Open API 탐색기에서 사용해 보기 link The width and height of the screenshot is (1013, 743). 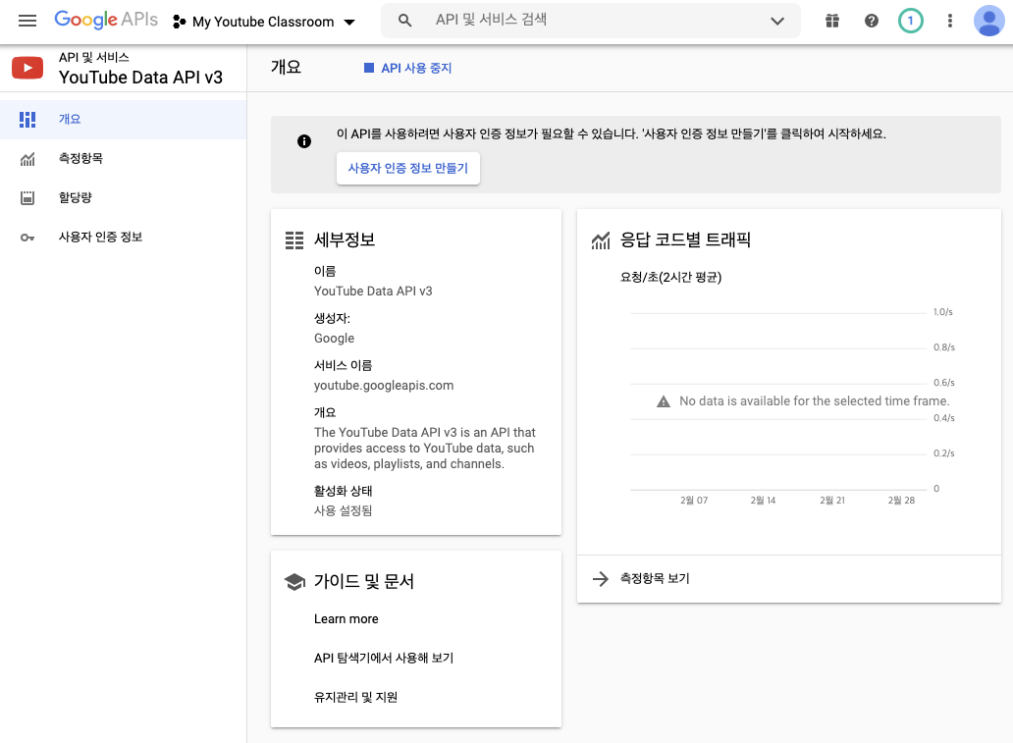(384, 658)
